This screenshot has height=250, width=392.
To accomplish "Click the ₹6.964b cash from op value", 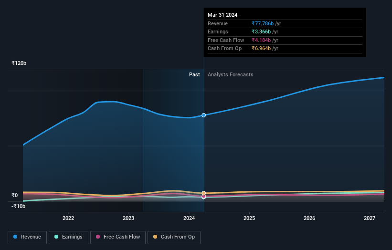I will (x=261, y=49).
